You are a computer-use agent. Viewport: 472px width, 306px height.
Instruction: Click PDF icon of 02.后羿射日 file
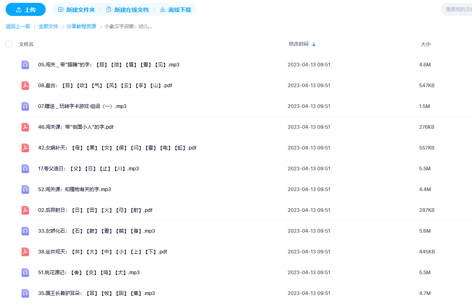25,210
